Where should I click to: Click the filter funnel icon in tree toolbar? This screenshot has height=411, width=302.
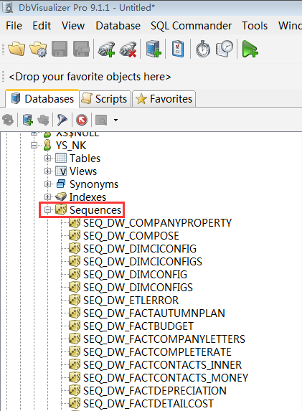62,120
